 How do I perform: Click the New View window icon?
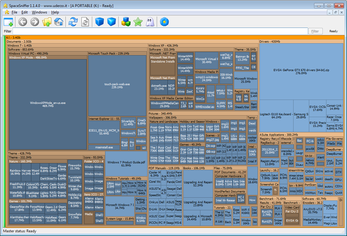9,22
